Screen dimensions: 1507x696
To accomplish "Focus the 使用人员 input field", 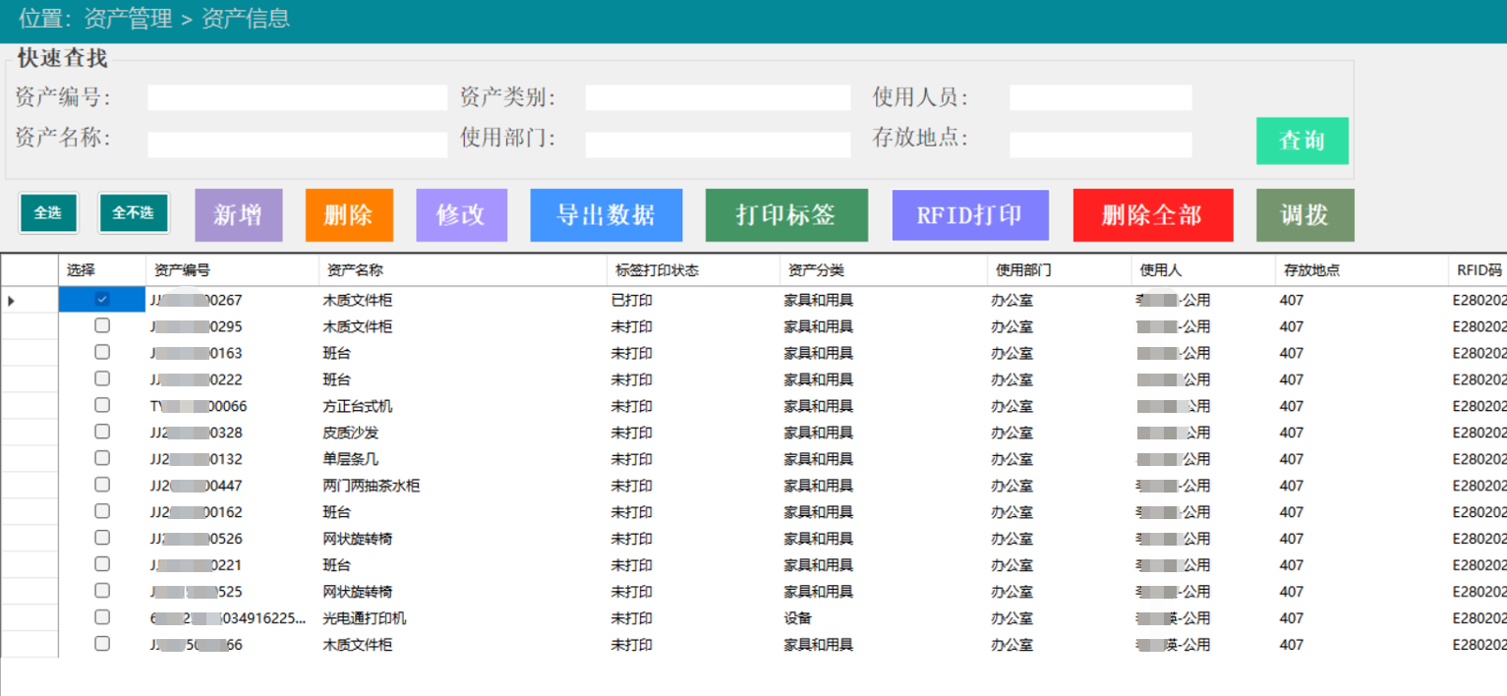I will pyautogui.click(x=1101, y=97).
